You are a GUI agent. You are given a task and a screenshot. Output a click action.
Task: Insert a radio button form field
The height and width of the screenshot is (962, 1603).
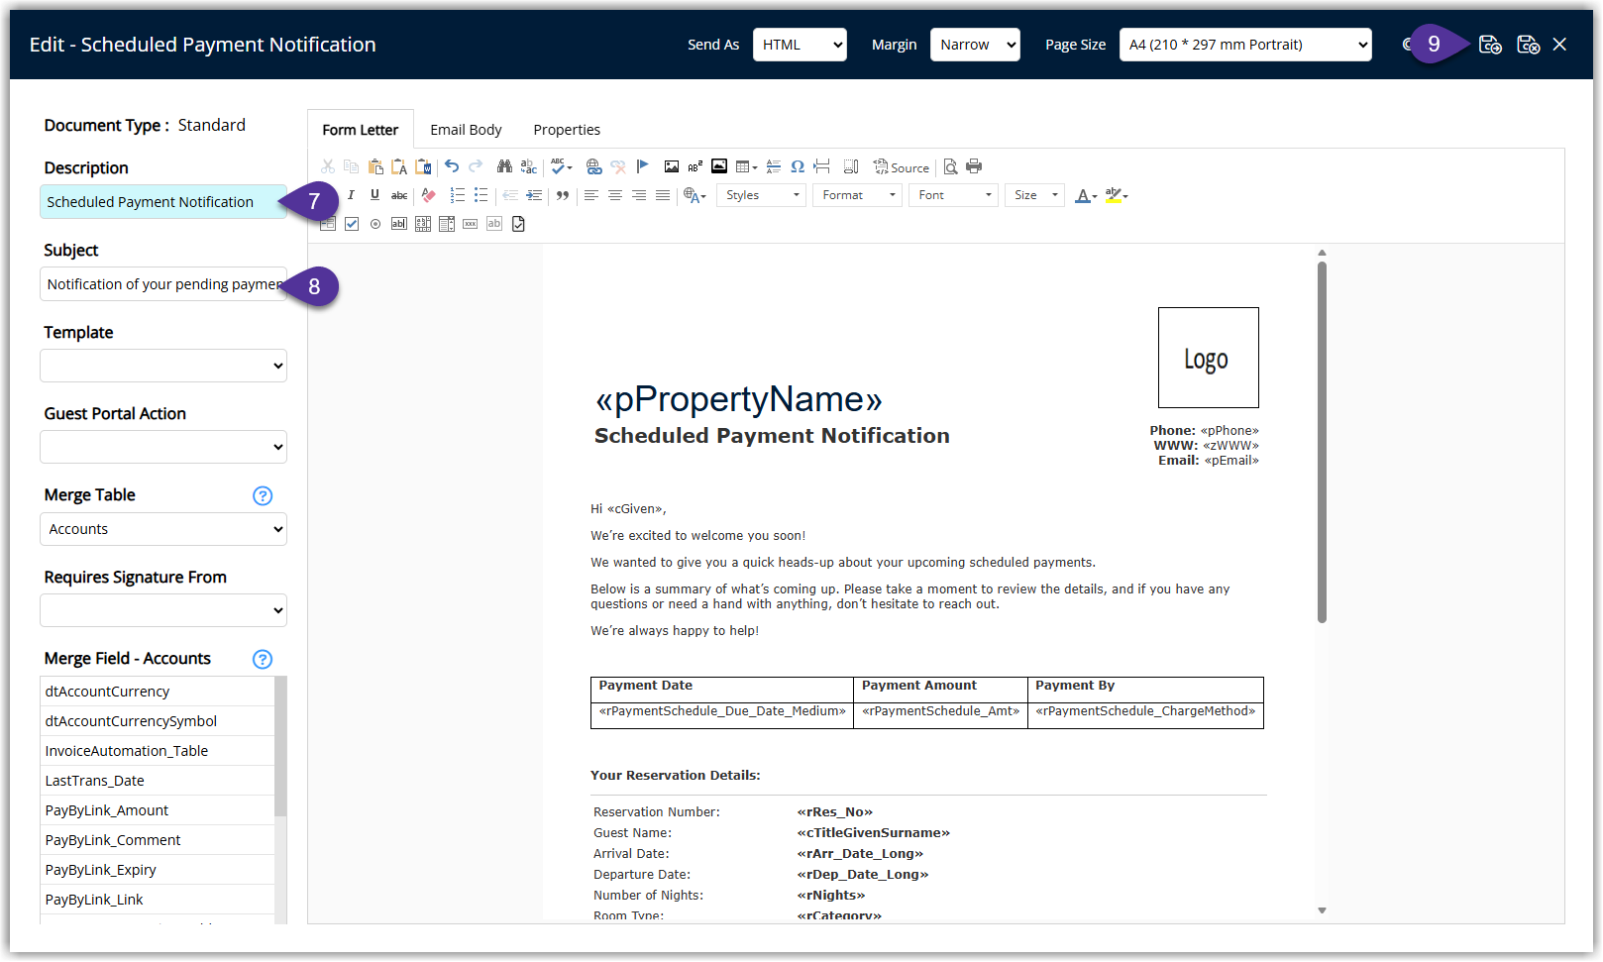click(375, 224)
